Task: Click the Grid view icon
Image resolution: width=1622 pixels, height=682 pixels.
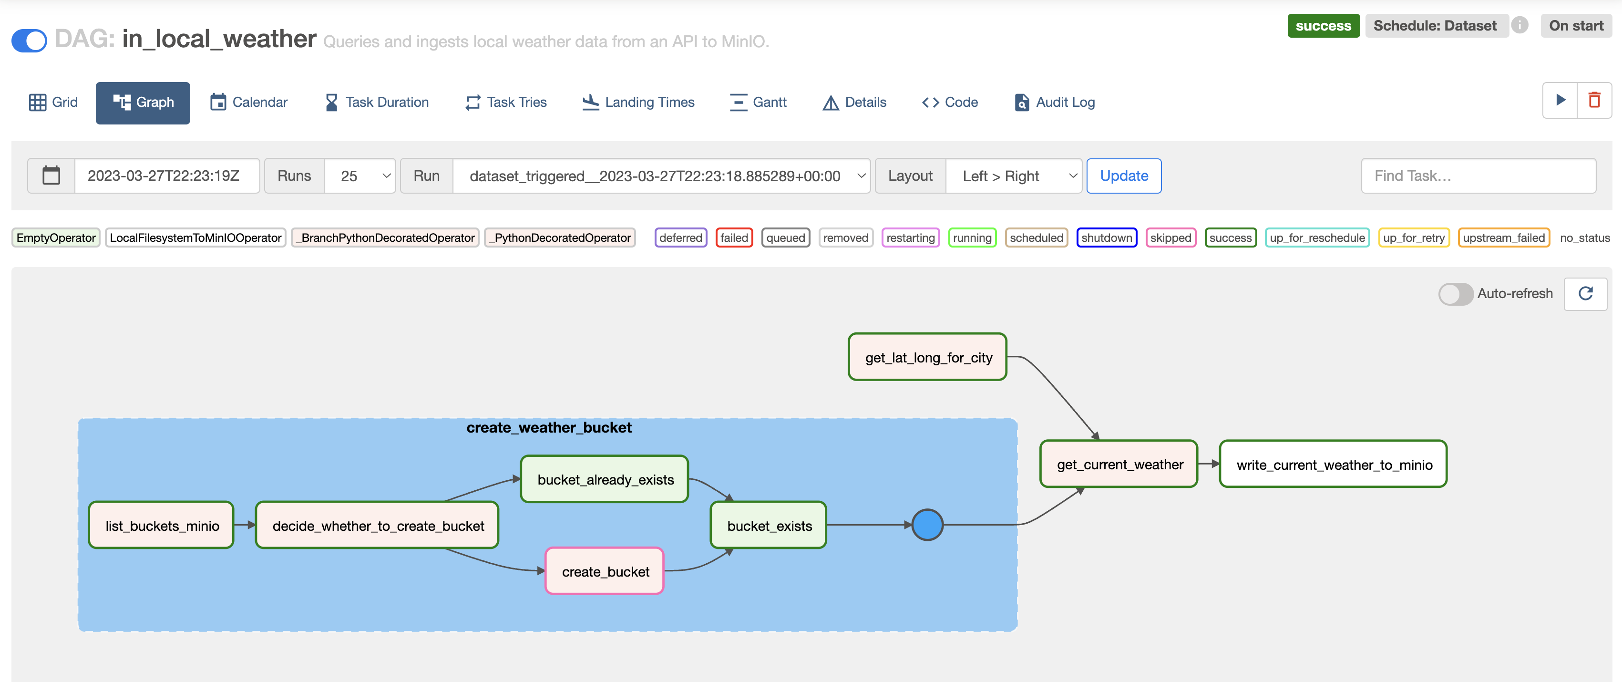Action: point(37,102)
